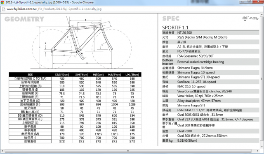Click the M/L(54cm) column header
264x154 pixels.
(115, 75)
